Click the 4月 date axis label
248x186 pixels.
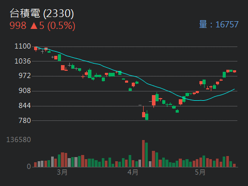133,172
